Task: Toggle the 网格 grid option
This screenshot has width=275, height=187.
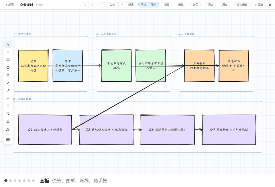Action: pyautogui.click(x=144, y=5)
